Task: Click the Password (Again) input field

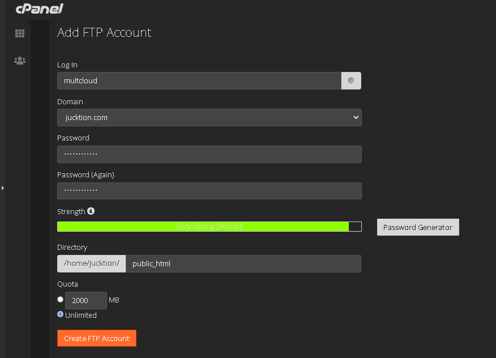Action: tap(209, 191)
